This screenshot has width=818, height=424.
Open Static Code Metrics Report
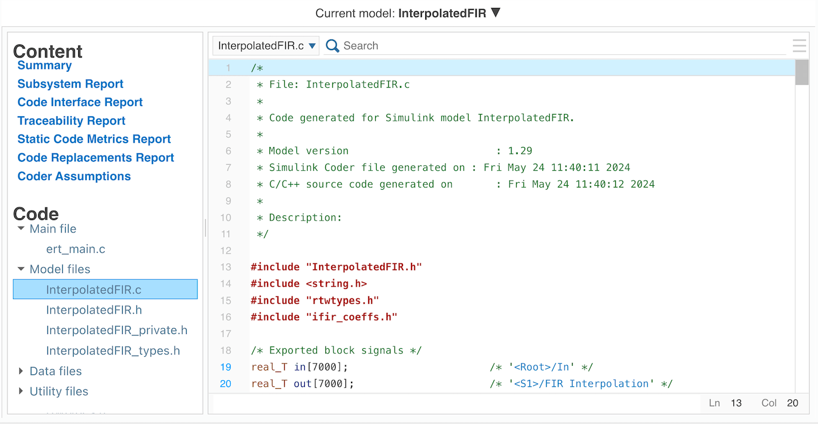pos(94,139)
